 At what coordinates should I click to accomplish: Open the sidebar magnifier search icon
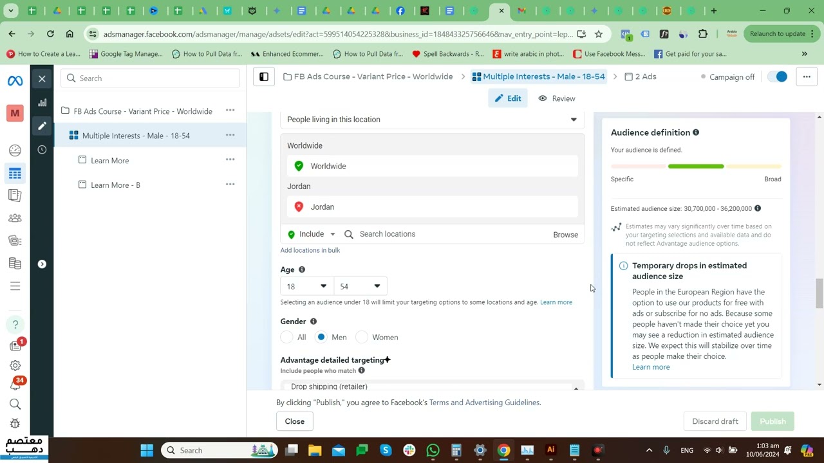[15, 404]
